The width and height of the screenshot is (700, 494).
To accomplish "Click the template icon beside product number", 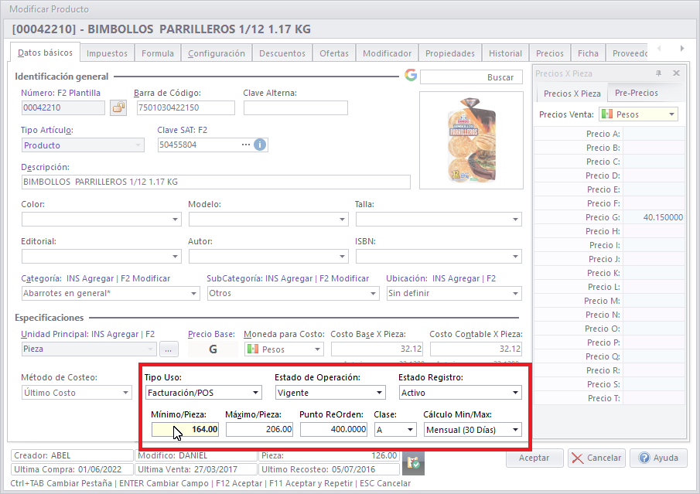I will [x=118, y=107].
